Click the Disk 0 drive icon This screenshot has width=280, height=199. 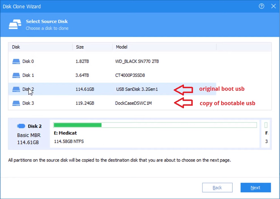click(x=16, y=61)
